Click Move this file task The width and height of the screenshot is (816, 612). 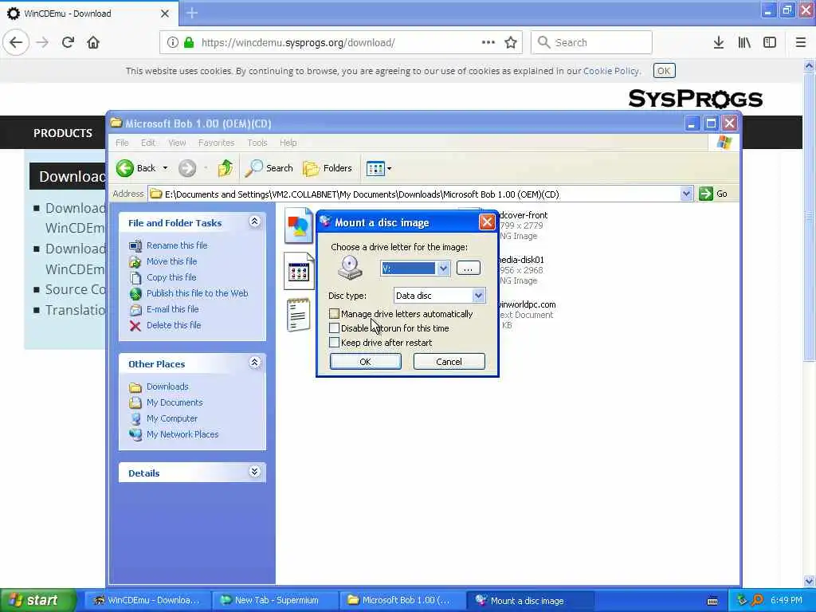(172, 261)
